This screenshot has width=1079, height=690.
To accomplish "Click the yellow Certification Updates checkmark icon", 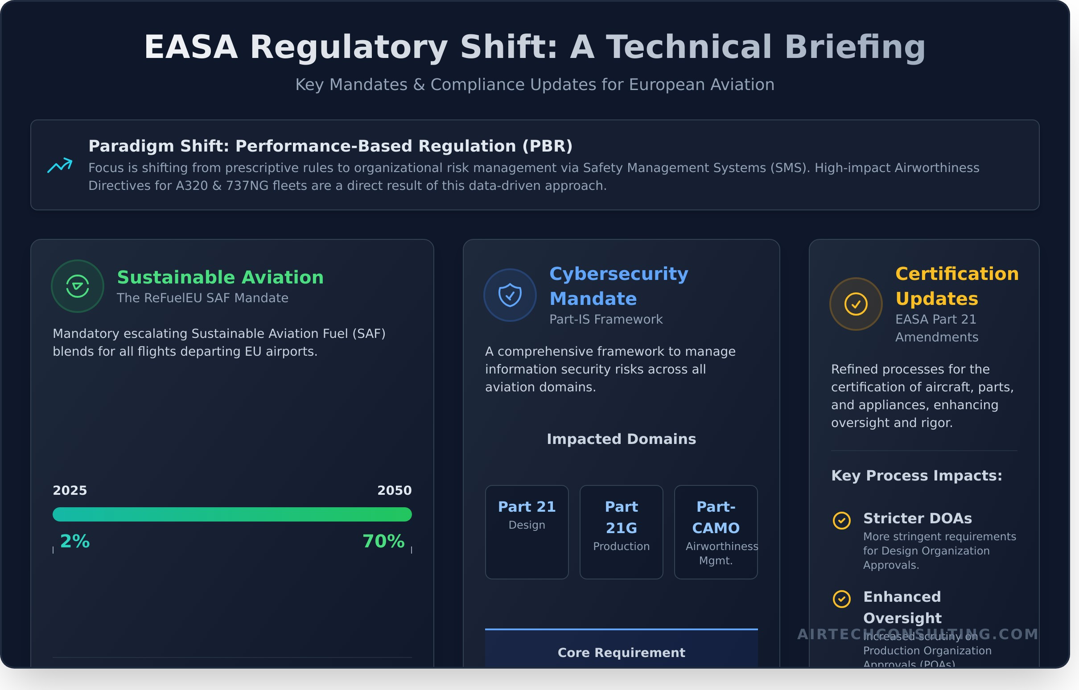I will (x=856, y=304).
